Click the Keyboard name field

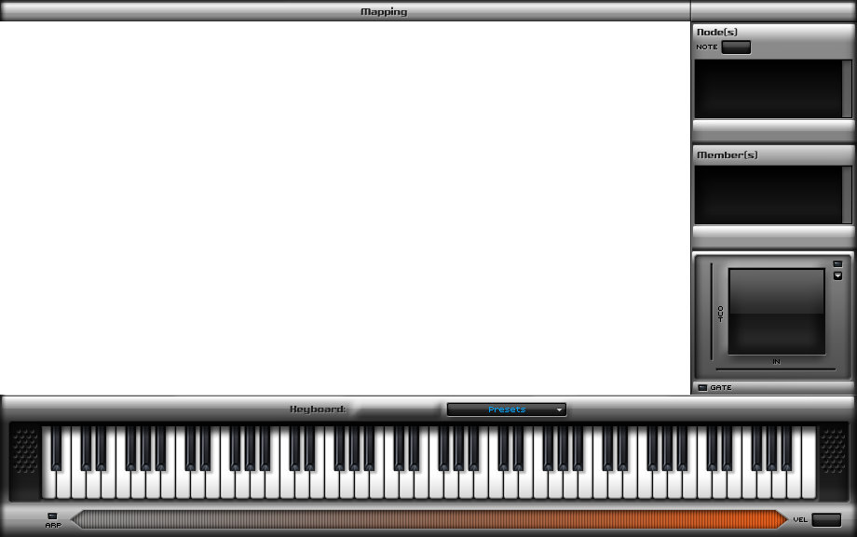point(398,409)
